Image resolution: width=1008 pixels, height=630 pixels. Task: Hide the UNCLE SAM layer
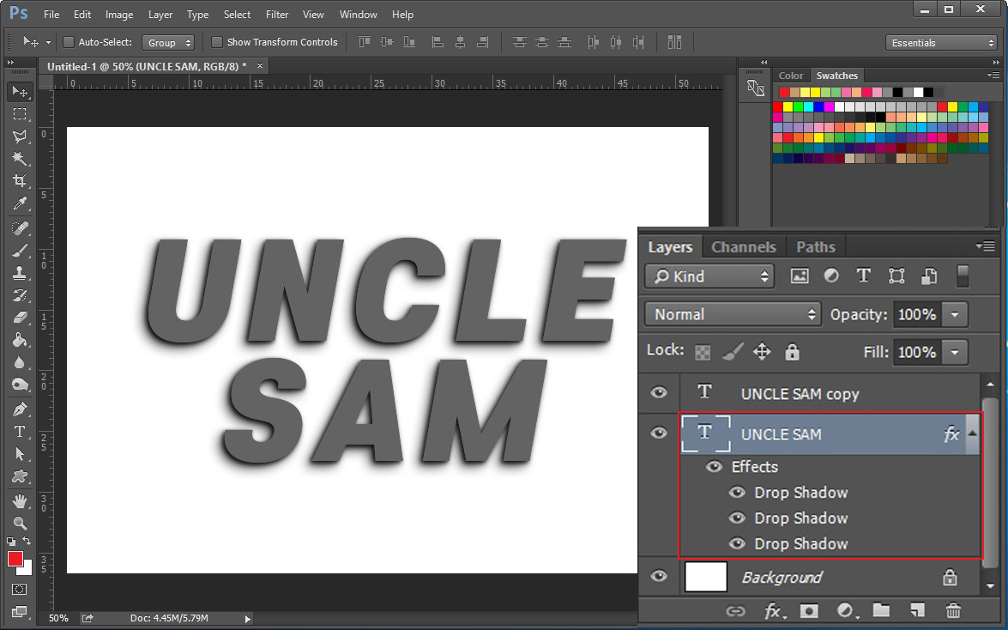(659, 433)
